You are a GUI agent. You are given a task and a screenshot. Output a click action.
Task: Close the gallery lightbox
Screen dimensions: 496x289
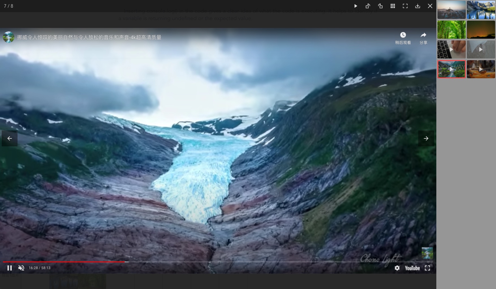pos(430,6)
